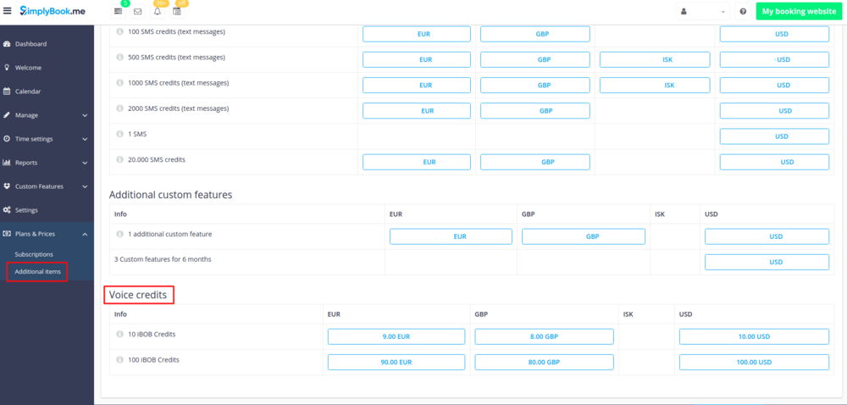Open the hamburger menu icon
This screenshot has height=405, width=847.
[8, 11]
